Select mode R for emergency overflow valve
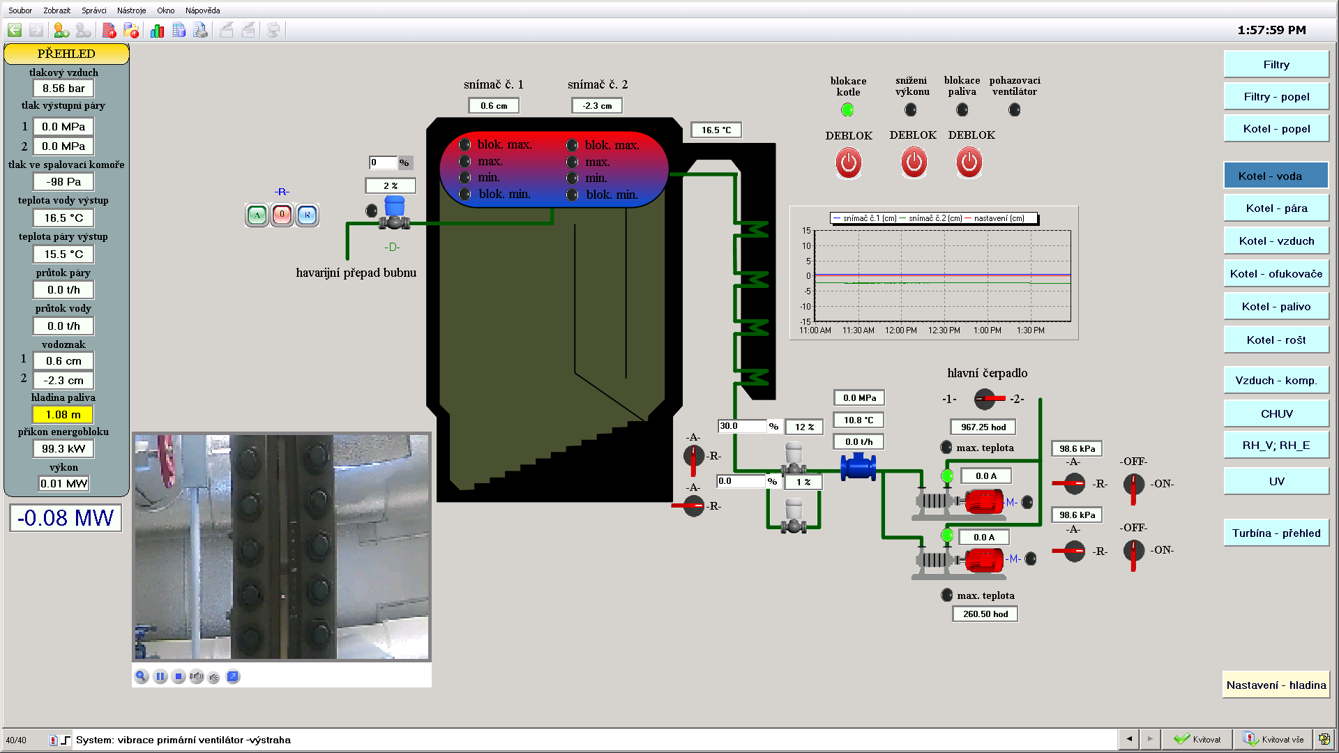 tap(307, 215)
